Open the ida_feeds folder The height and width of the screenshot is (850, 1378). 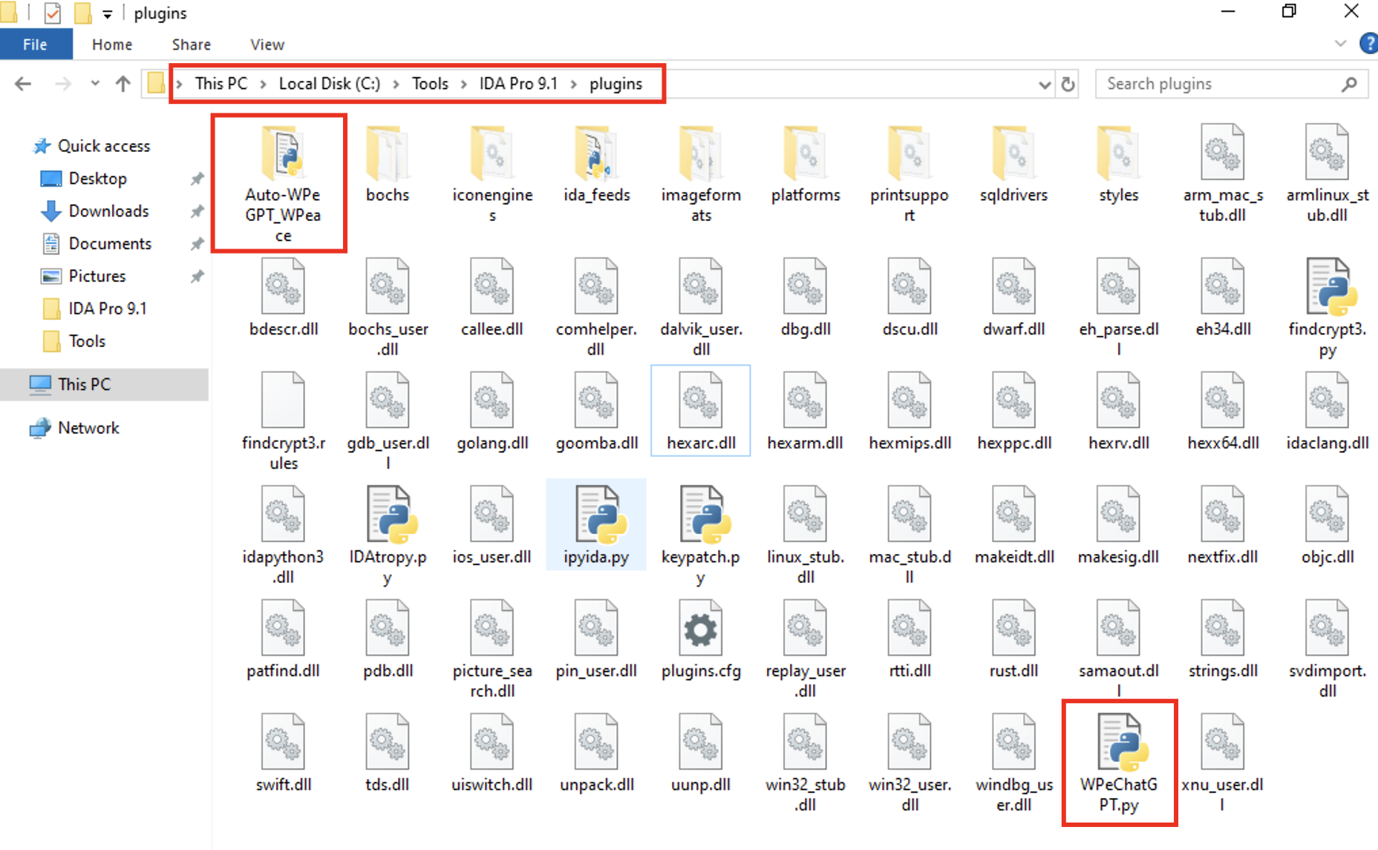click(596, 165)
